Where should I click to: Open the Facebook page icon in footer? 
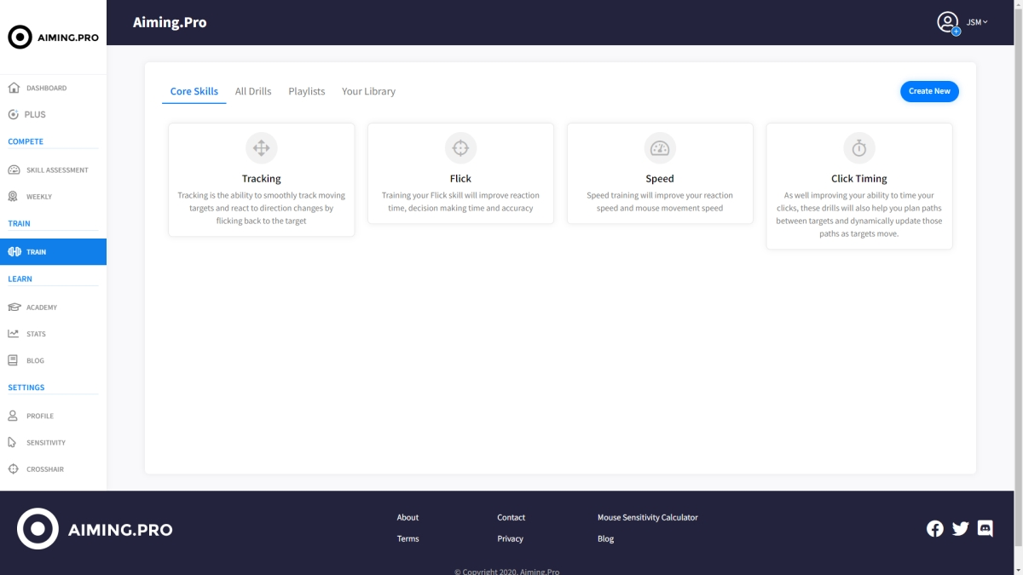tap(935, 529)
